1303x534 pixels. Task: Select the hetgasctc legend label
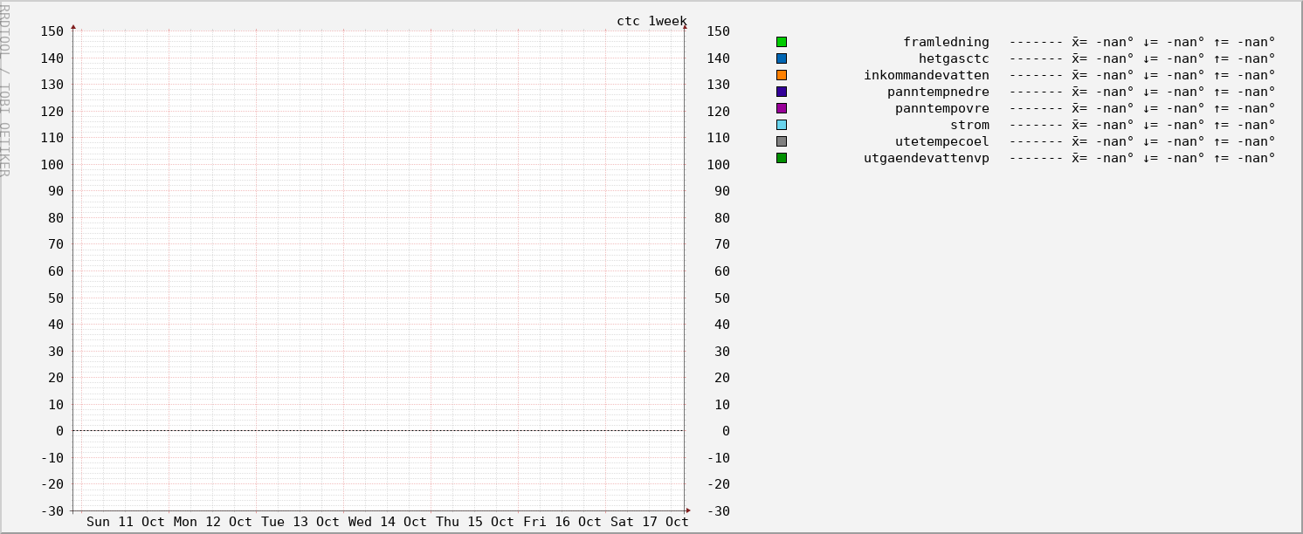[x=954, y=58]
